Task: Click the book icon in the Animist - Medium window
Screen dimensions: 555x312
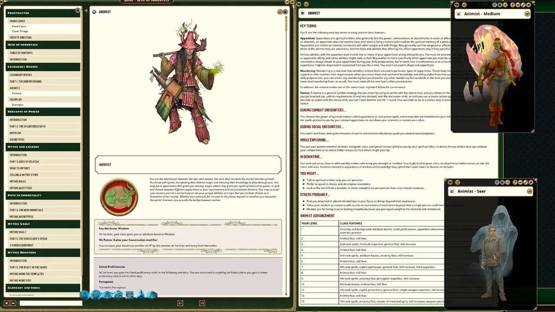Action: 464,5
